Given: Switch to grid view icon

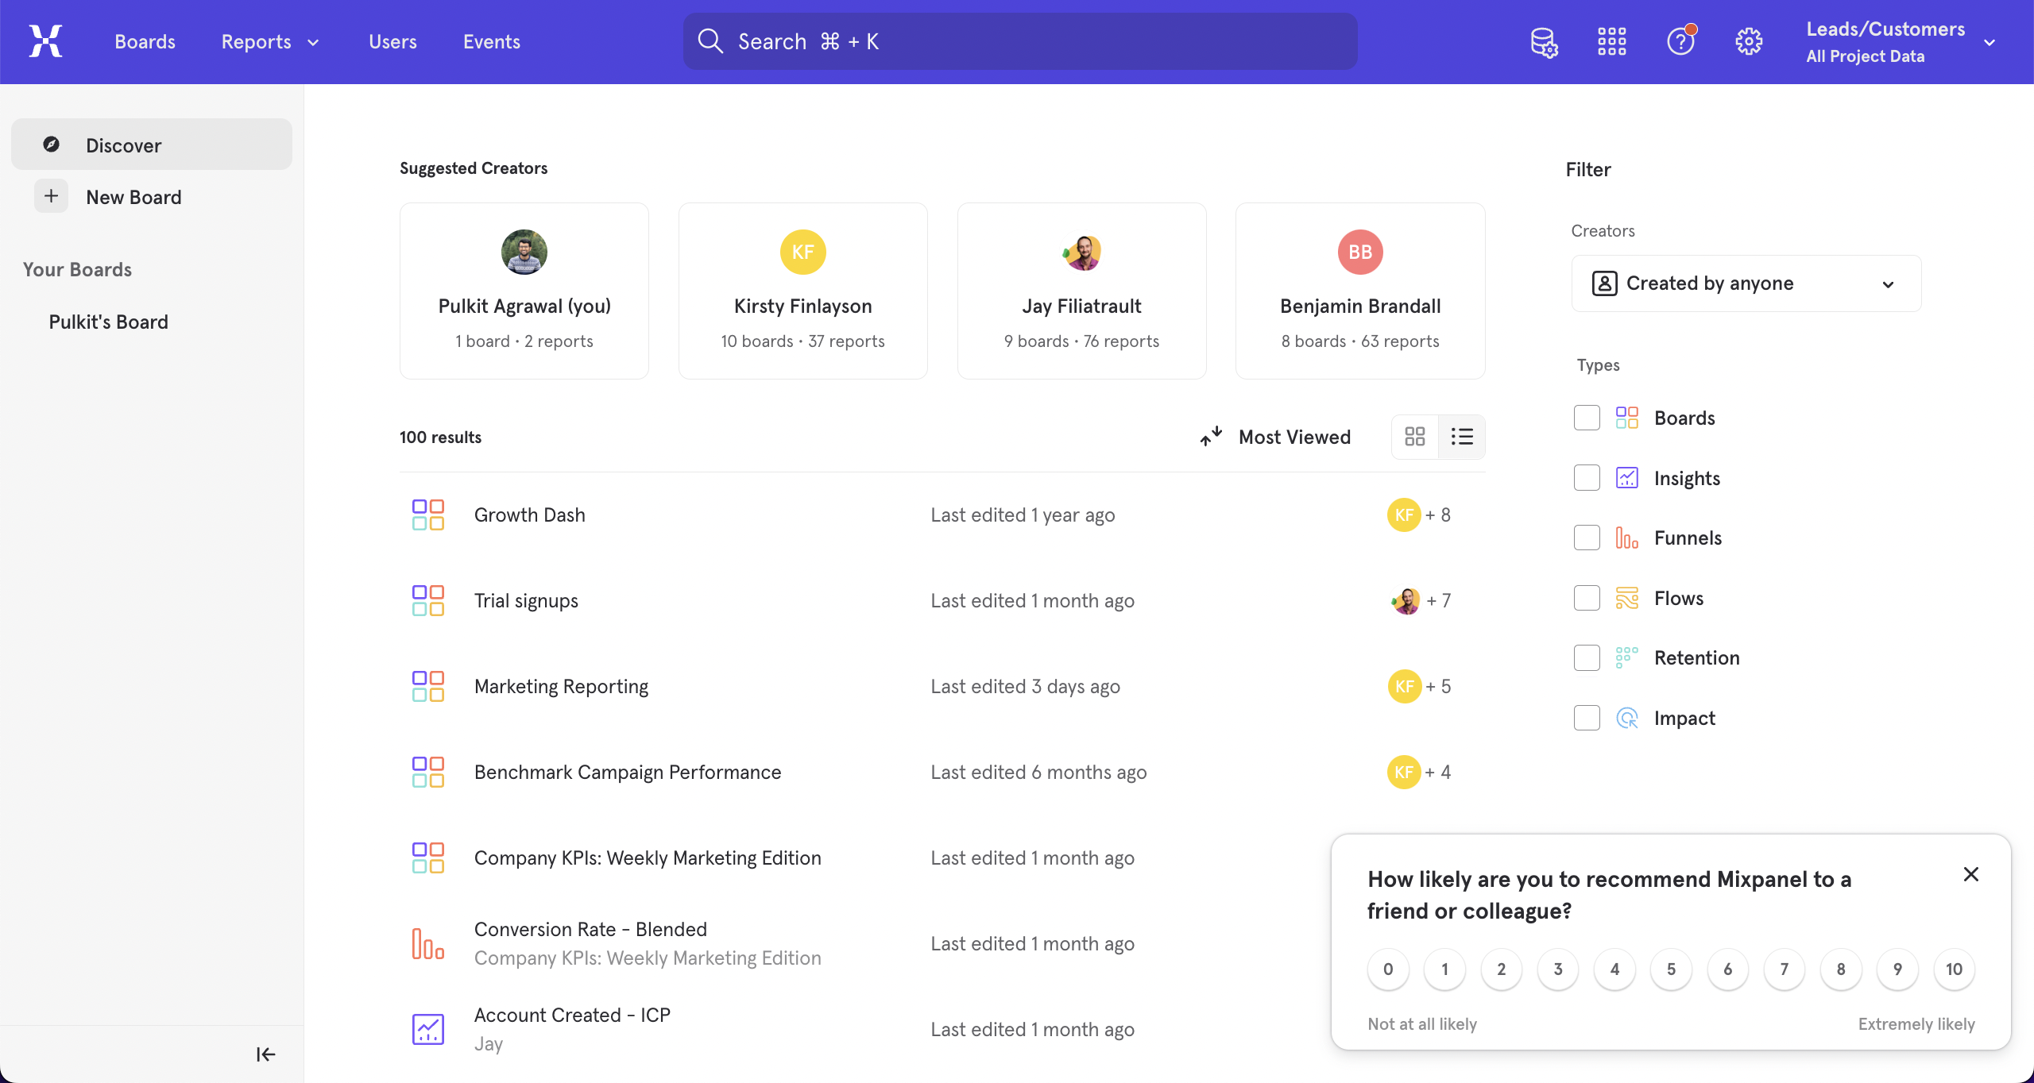Looking at the screenshot, I should pyautogui.click(x=1415, y=437).
